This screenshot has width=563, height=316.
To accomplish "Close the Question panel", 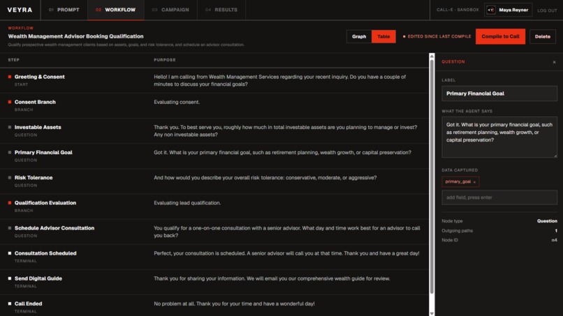I will [x=554, y=62].
